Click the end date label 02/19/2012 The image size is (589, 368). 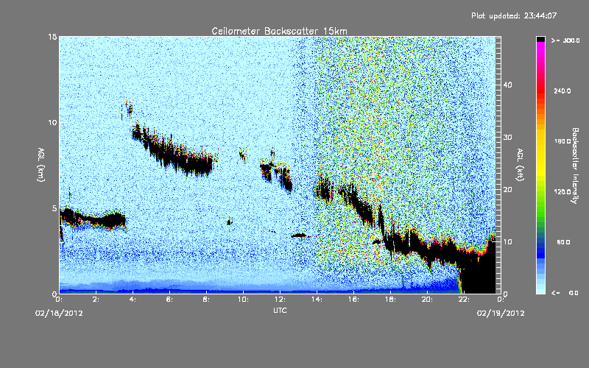[501, 314]
